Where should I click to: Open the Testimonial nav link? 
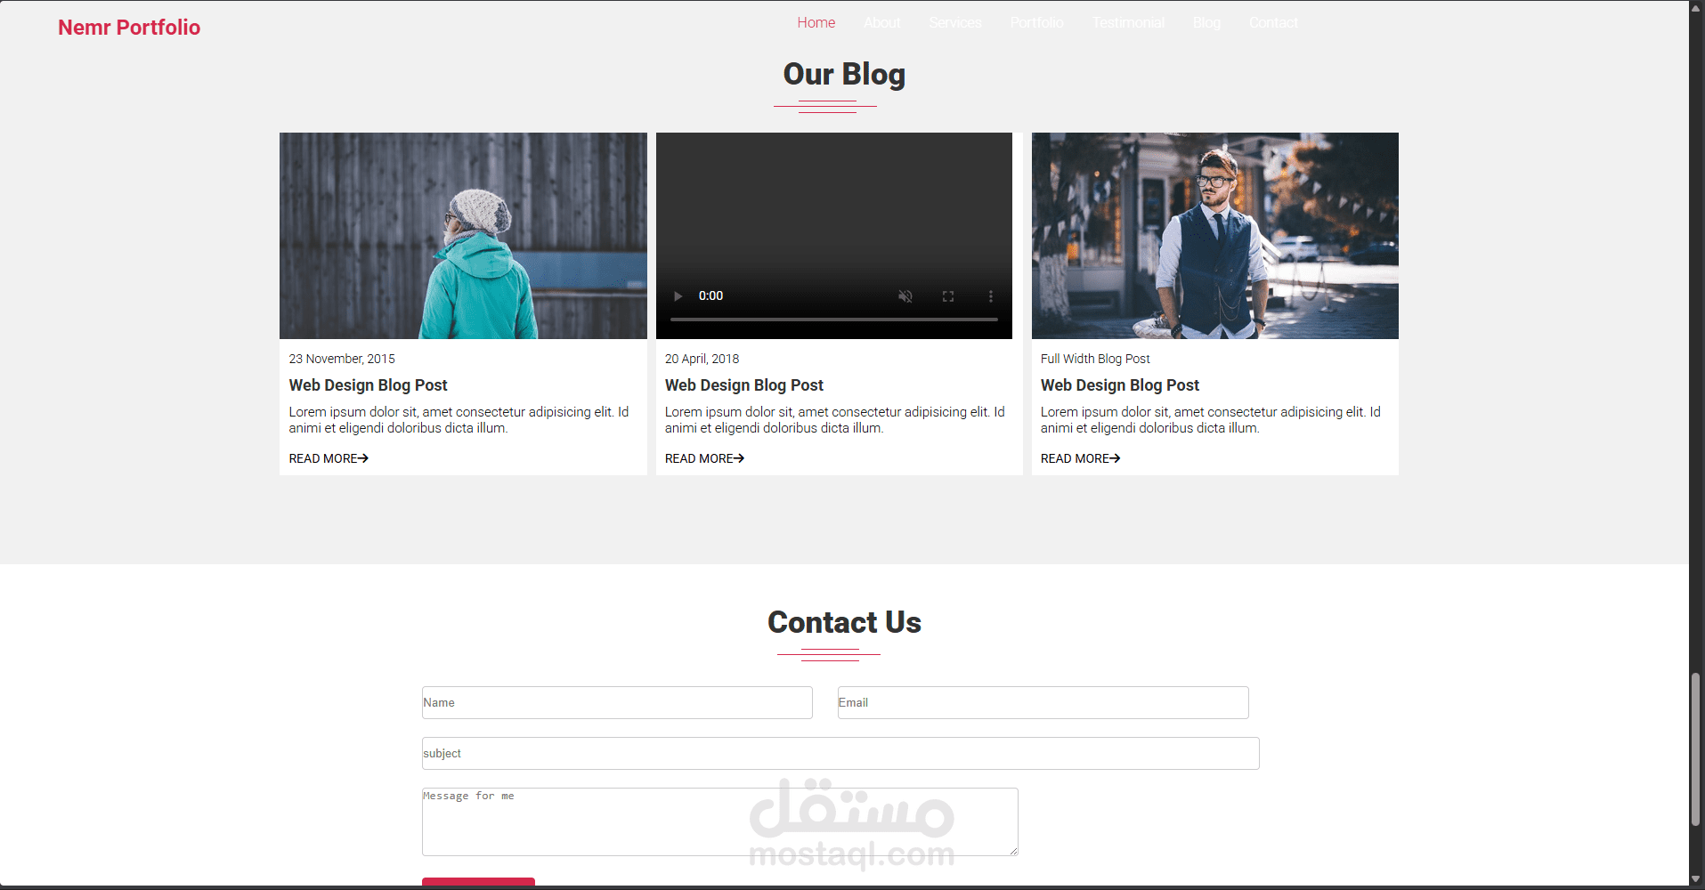point(1128,22)
